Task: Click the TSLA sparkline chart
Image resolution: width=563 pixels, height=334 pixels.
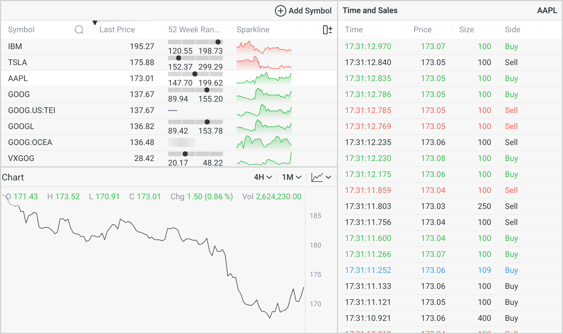Action: pyautogui.click(x=264, y=63)
